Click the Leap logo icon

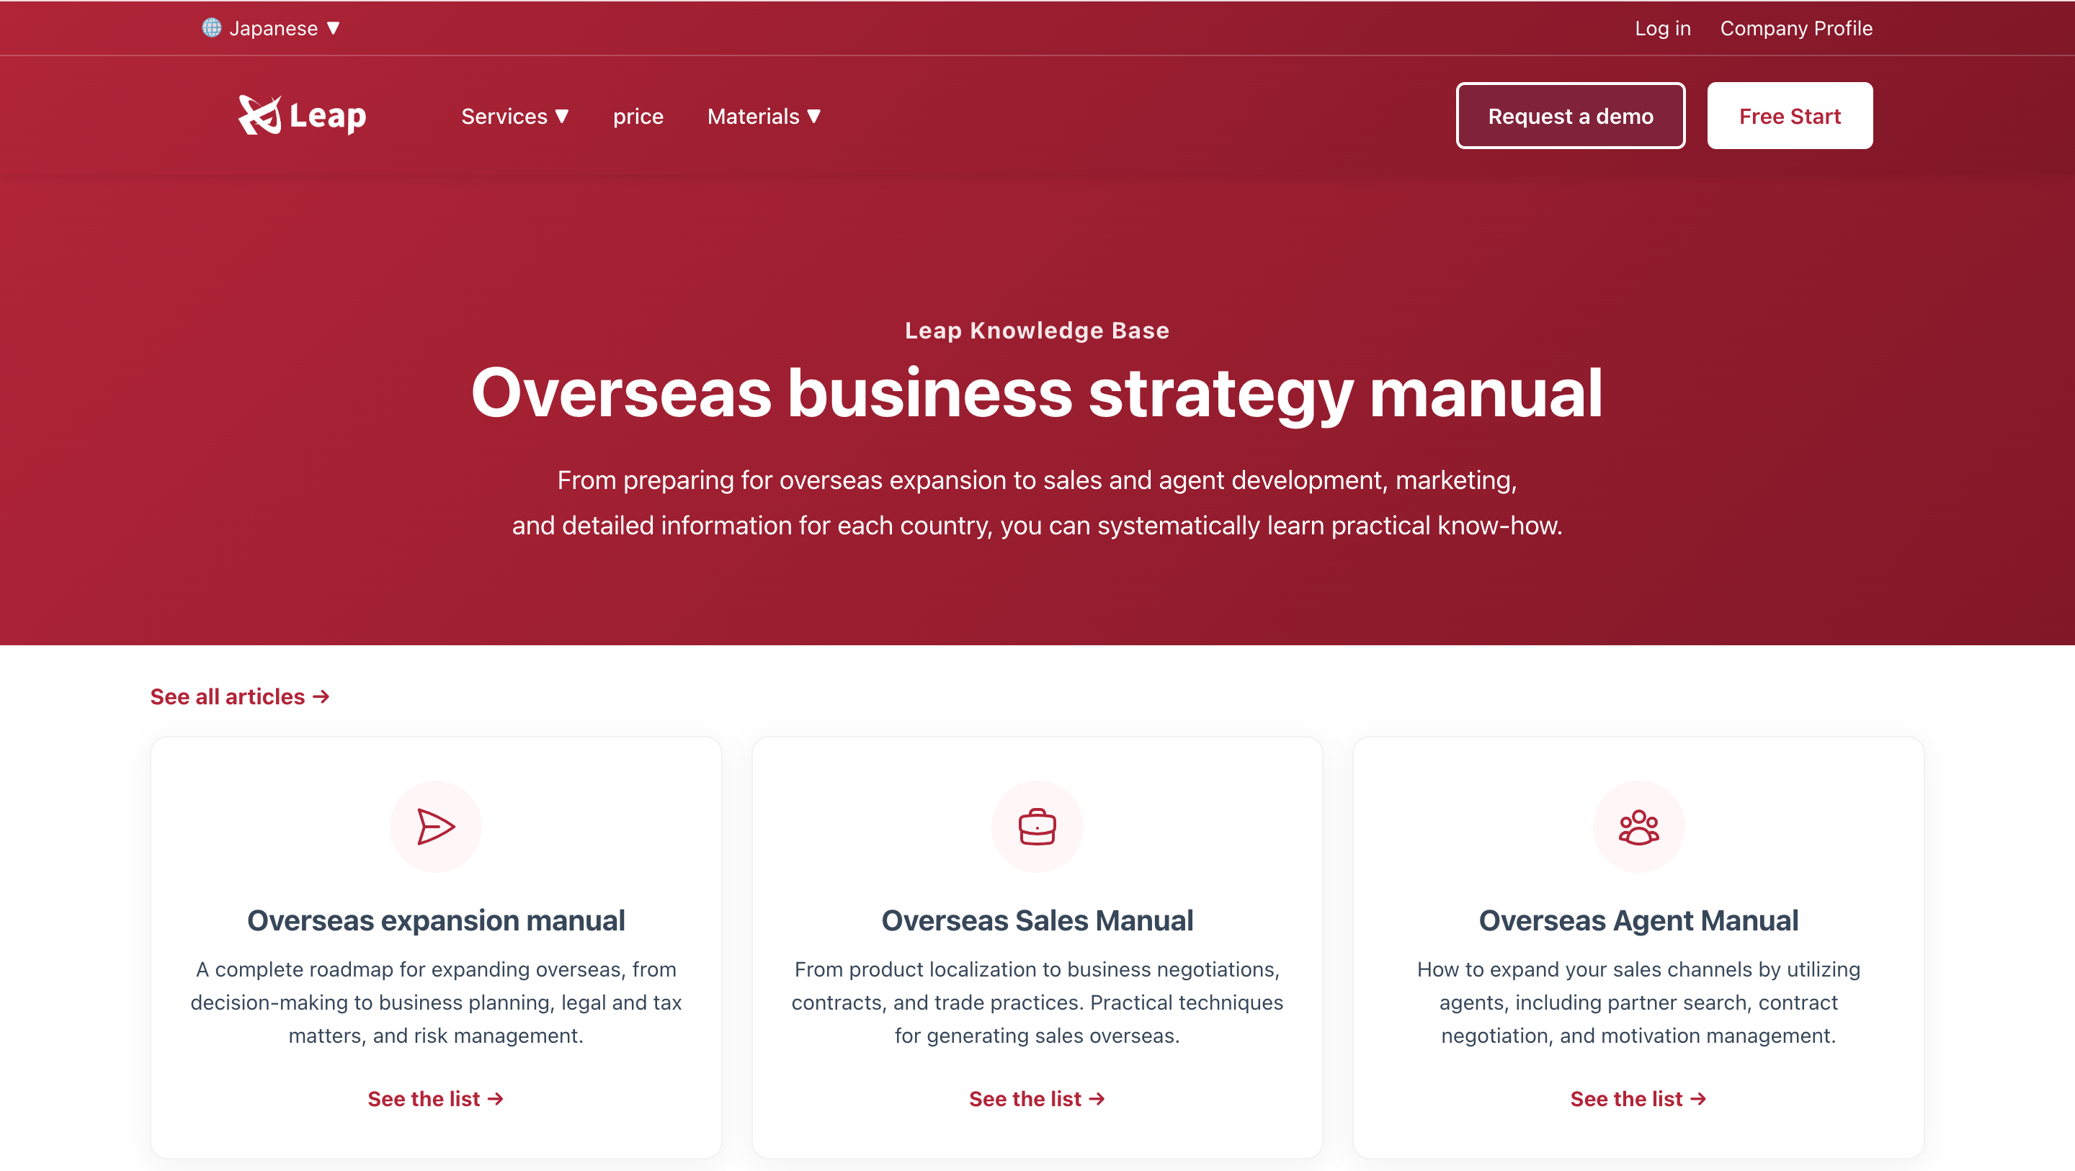tap(260, 115)
